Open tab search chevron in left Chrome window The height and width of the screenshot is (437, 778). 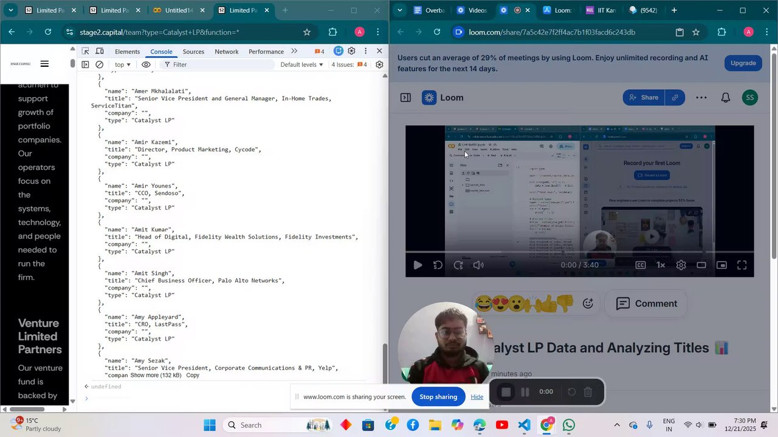click(11, 10)
